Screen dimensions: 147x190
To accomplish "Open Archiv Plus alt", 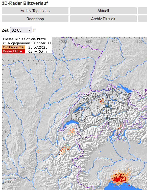I will coord(103,19).
